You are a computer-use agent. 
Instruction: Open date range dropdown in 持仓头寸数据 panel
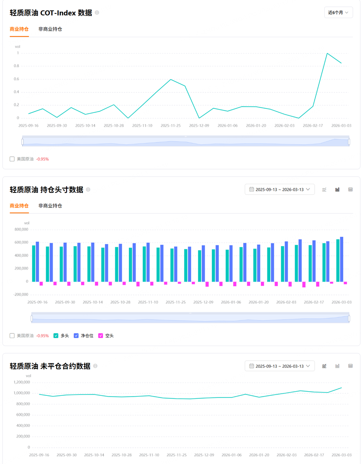click(x=280, y=190)
